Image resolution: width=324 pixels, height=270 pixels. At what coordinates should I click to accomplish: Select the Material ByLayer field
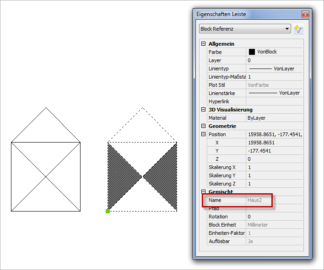click(x=275, y=118)
